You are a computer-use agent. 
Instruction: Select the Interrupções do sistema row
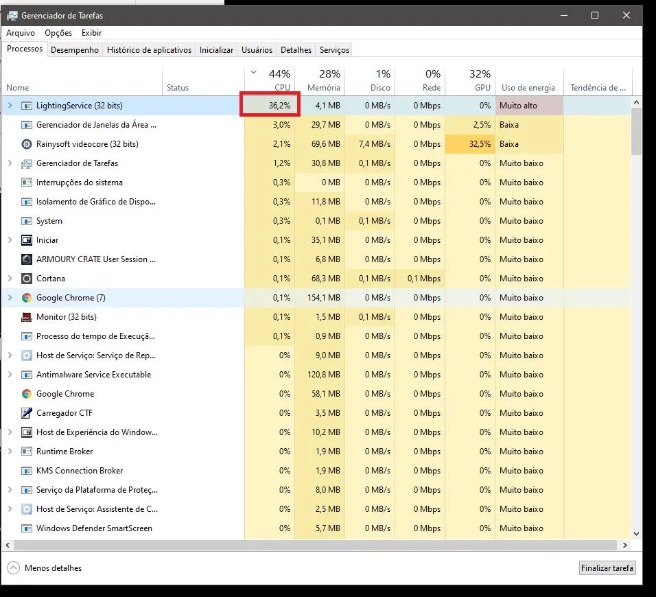(316, 183)
